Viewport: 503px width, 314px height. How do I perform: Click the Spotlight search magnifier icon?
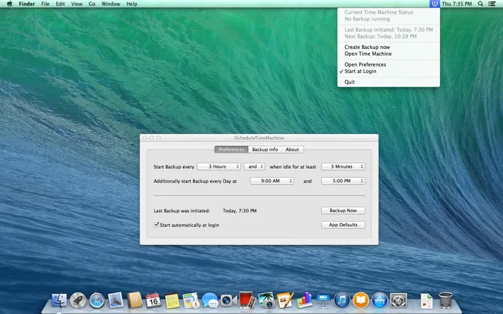481,4
